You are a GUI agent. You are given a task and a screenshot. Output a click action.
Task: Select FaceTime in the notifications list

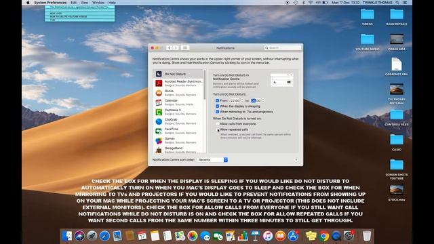(x=178, y=131)
